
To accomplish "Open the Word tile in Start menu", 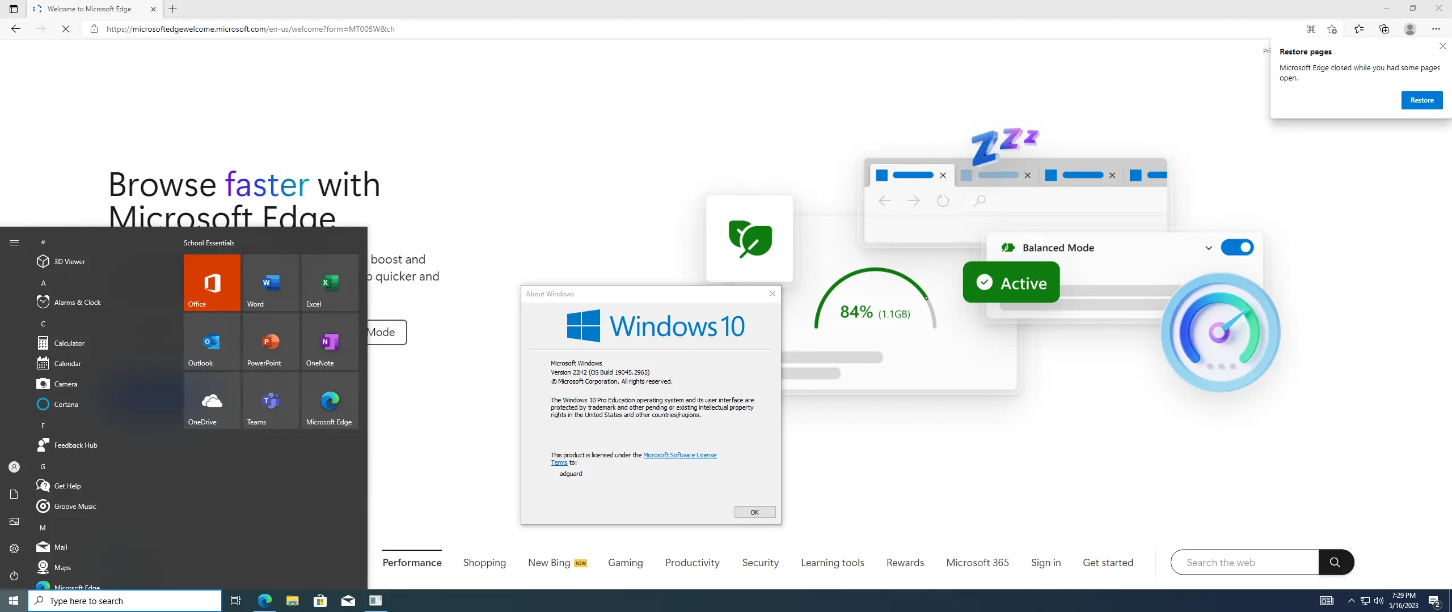I will point(271,283).
